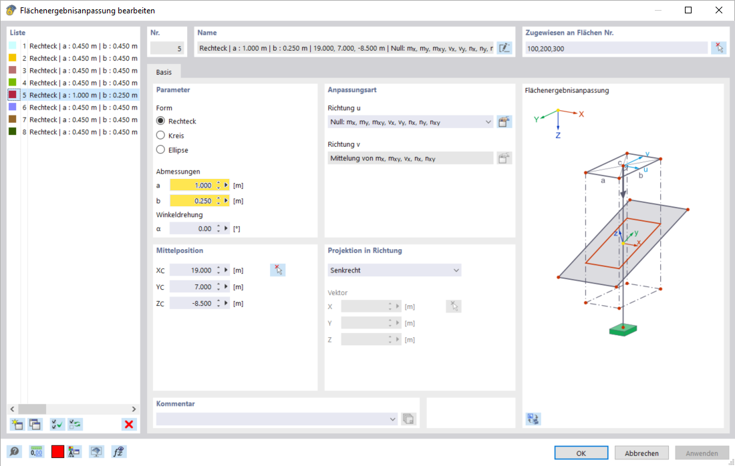735x466 pixels.
Task: Open the Help question mark icon
Action: click(15, 451)
